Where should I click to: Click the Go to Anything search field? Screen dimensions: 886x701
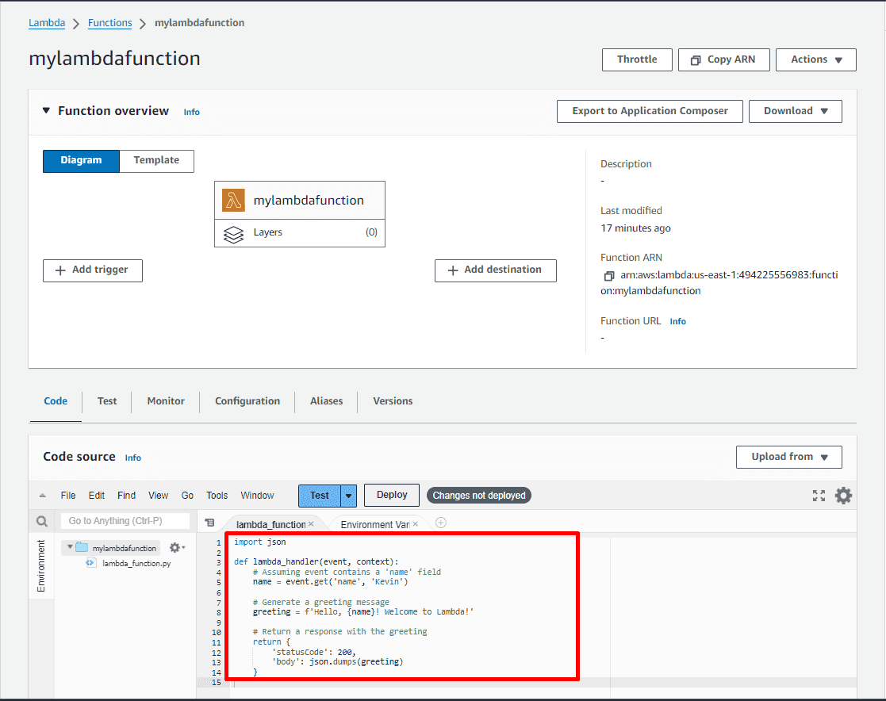(x=125, y=521)
